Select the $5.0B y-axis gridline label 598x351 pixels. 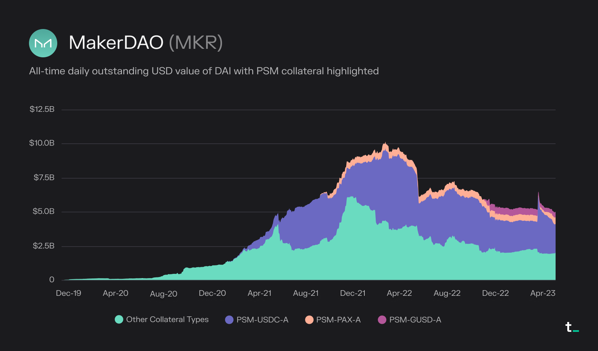(x=43, y=211)
